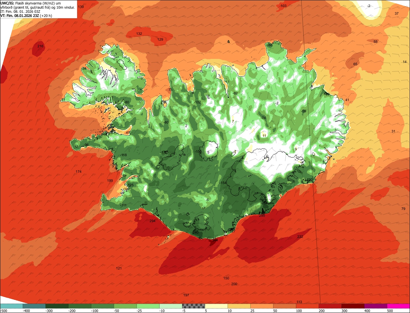
Task: Click the map value "216" off the northwest coast
Action: pos(40,46)
